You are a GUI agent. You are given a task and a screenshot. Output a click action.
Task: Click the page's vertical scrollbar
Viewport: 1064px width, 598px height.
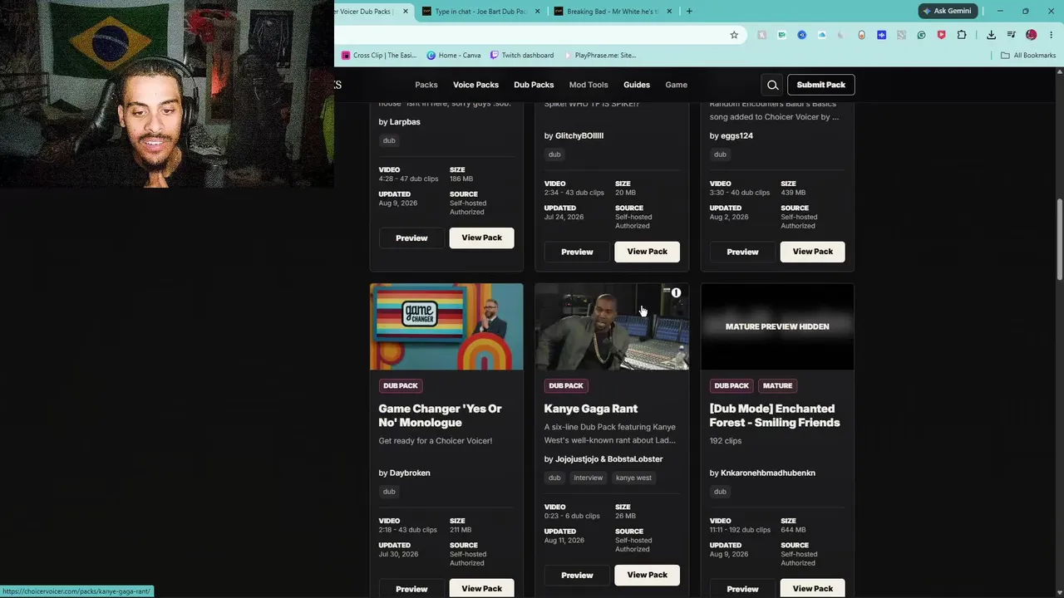click(x=1060, y=240)
